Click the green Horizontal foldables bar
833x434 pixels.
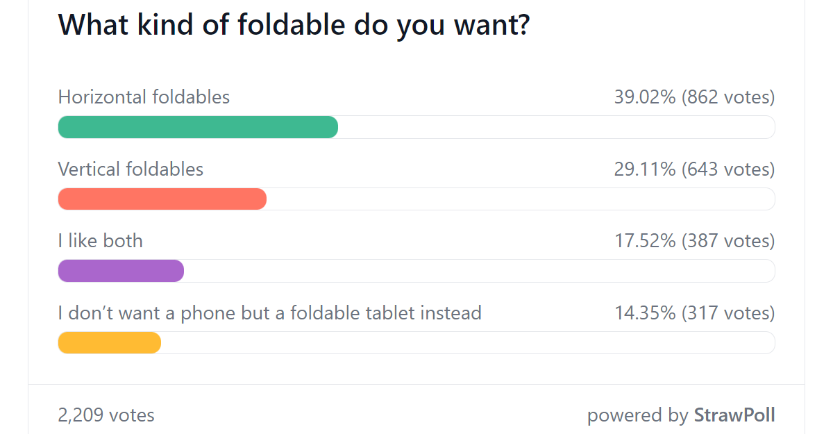click(198, 127)
